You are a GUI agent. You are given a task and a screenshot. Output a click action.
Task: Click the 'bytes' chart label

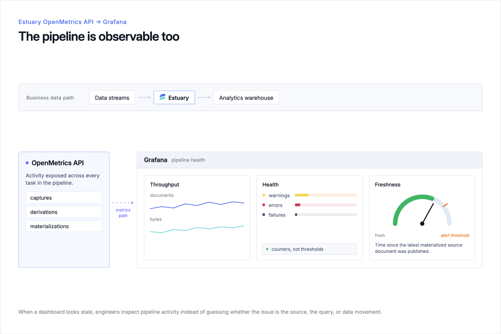click(x=156, y=219)
